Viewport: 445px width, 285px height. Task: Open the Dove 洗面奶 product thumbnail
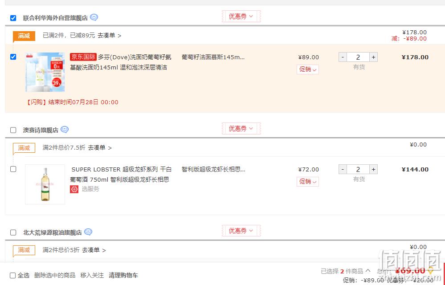(x=45, y=72)
